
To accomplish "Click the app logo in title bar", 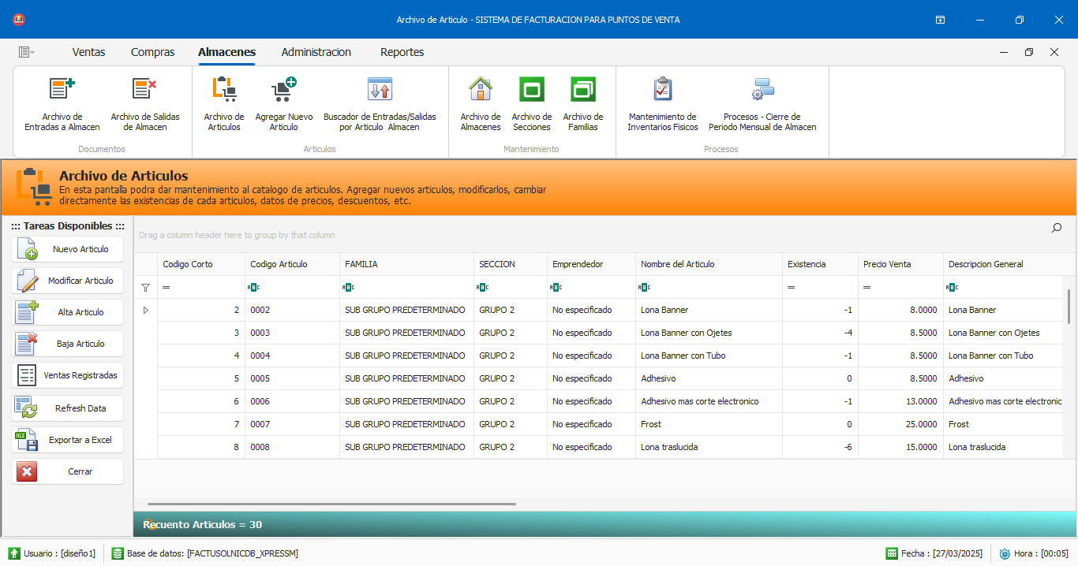I will pos(19,20).
